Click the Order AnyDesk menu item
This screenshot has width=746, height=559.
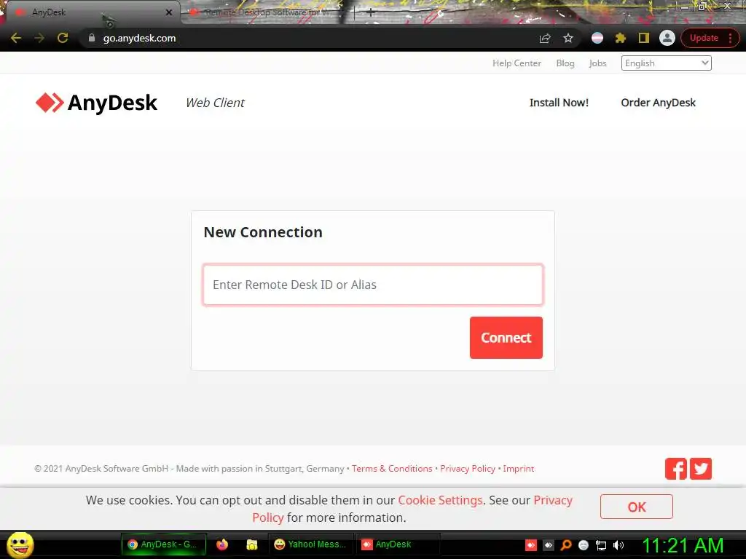click(x=658, y=103)
